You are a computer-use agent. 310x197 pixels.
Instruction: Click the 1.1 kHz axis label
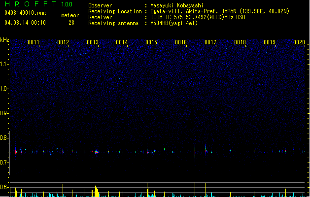(x=4, y=64)
